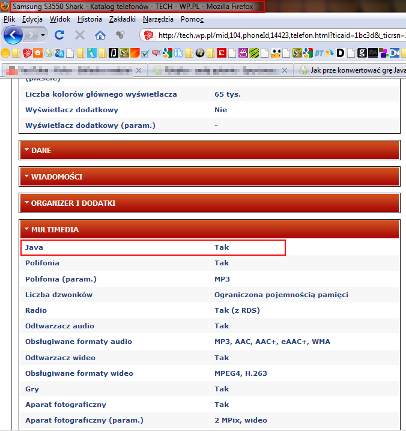Select the "Aparat fotograficzny" label without (param.)
Screen dimensions: 406x431
pos(65,405)
